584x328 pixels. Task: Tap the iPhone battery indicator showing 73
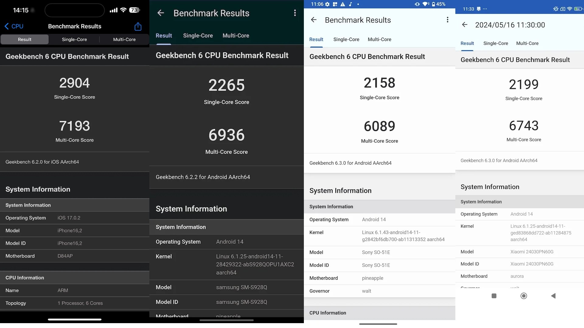(x=134, y=10)
